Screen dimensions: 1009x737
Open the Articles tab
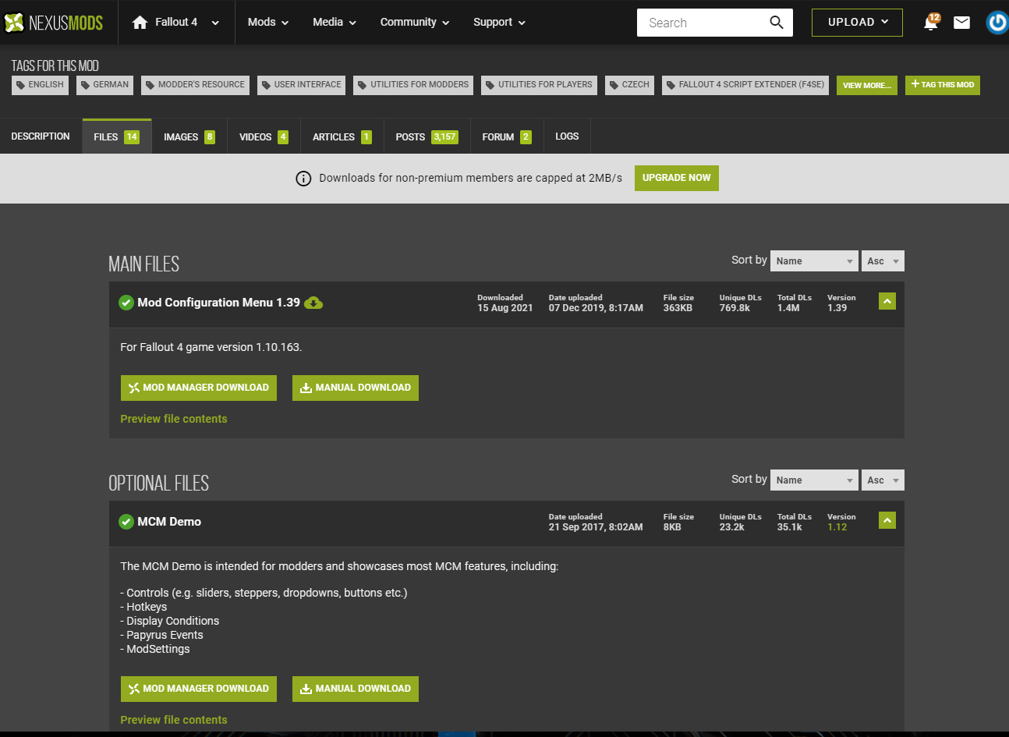pos(342,136)
